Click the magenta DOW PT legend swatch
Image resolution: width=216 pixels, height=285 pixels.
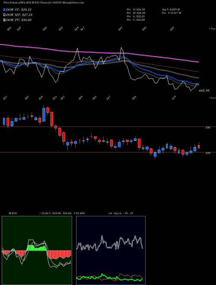click(x=4, y=20)
